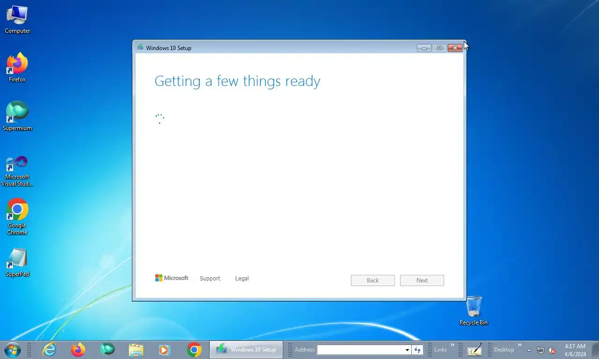Launch Google Chrome from the taskbar

[194, 350]
